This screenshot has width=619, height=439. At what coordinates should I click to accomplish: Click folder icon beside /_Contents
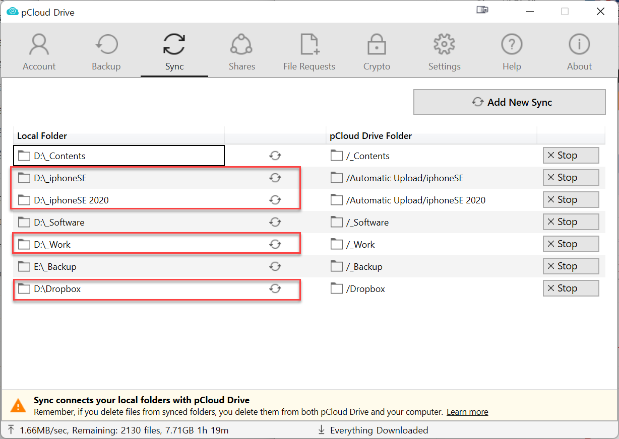337,156
